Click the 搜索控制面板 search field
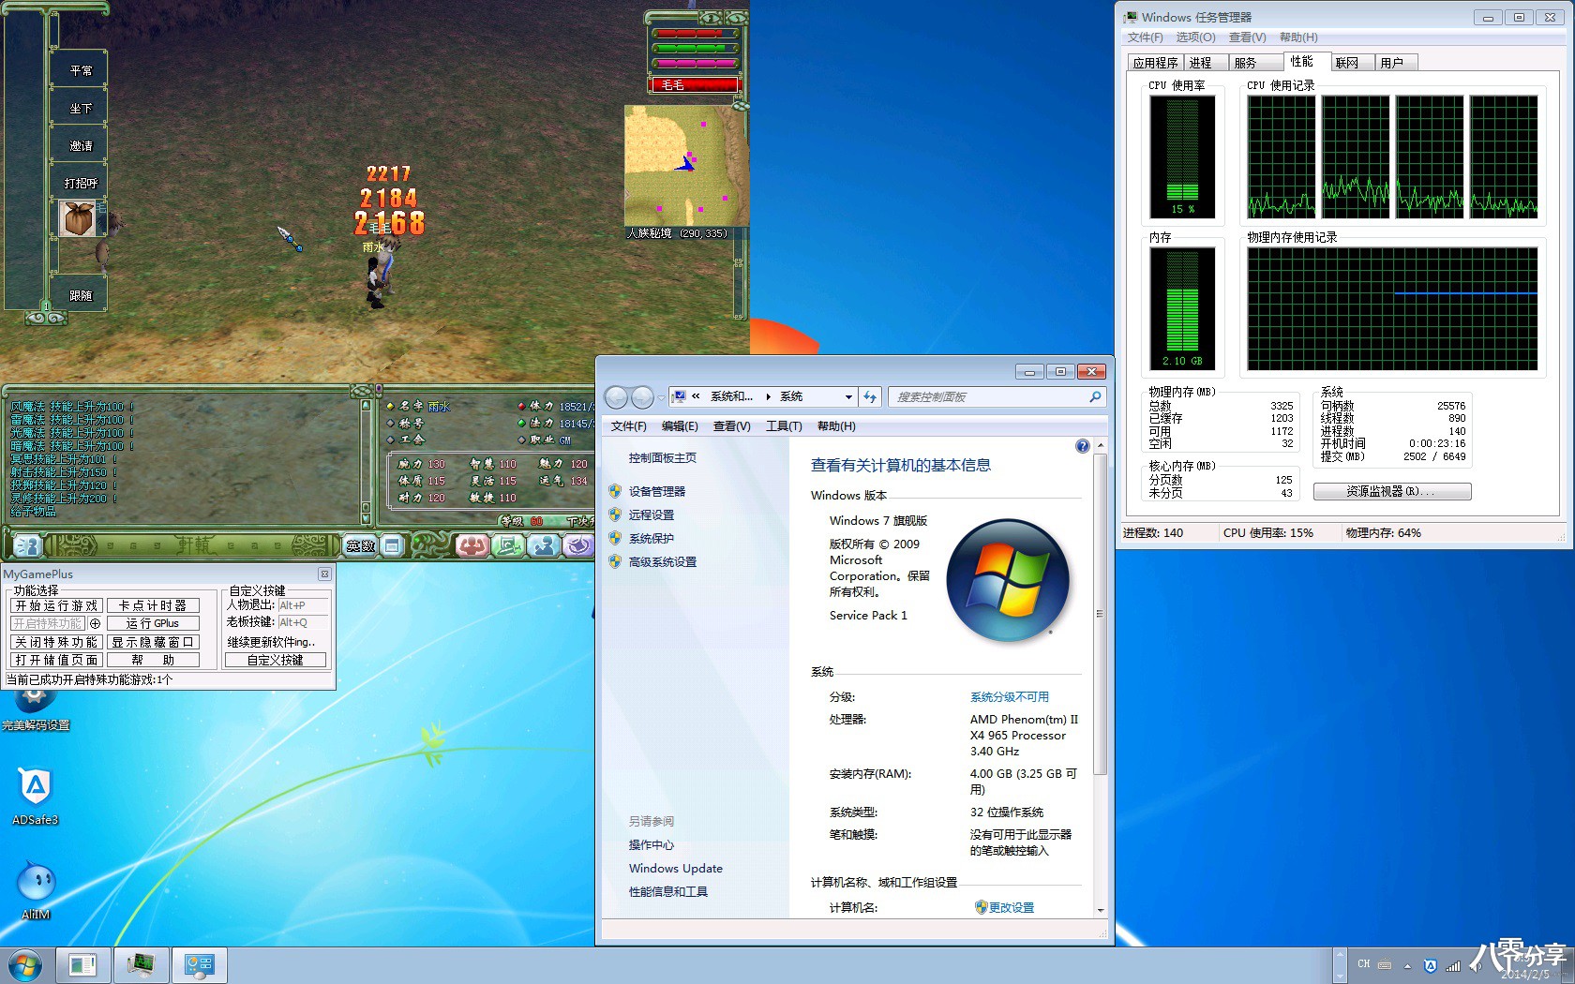 pos(997,397)
